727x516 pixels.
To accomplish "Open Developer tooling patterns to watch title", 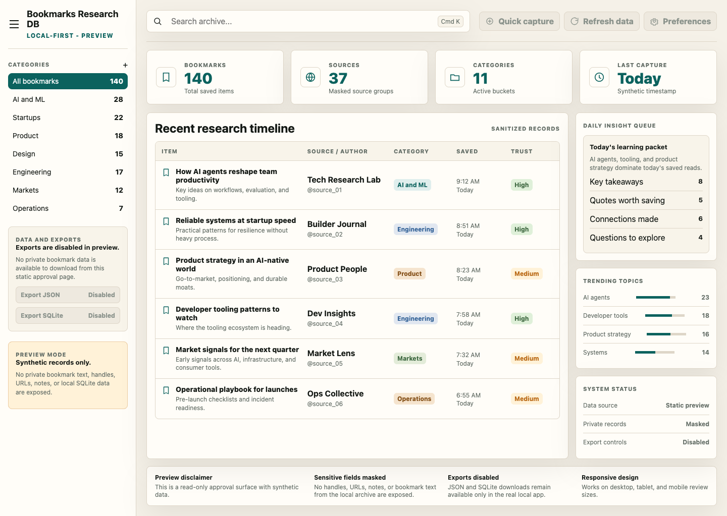I will tap(227, 314).
